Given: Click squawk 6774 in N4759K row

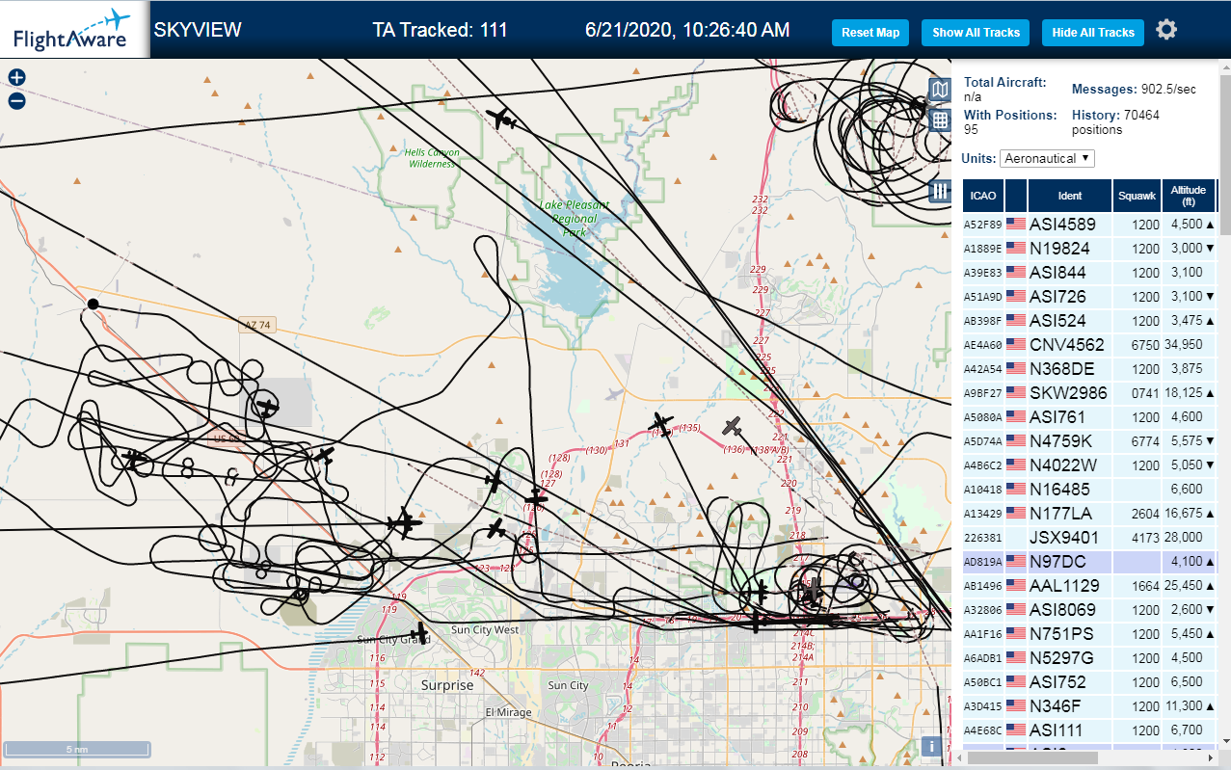Looking at the screenshot, I should (x=1145, y=441).
